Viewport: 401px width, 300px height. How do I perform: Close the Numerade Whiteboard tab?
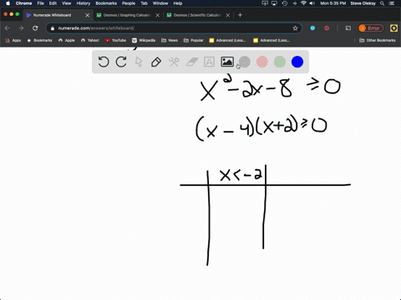click(88, 15)
